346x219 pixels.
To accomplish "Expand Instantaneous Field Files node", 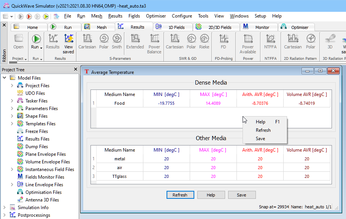I will coord(12,169).
